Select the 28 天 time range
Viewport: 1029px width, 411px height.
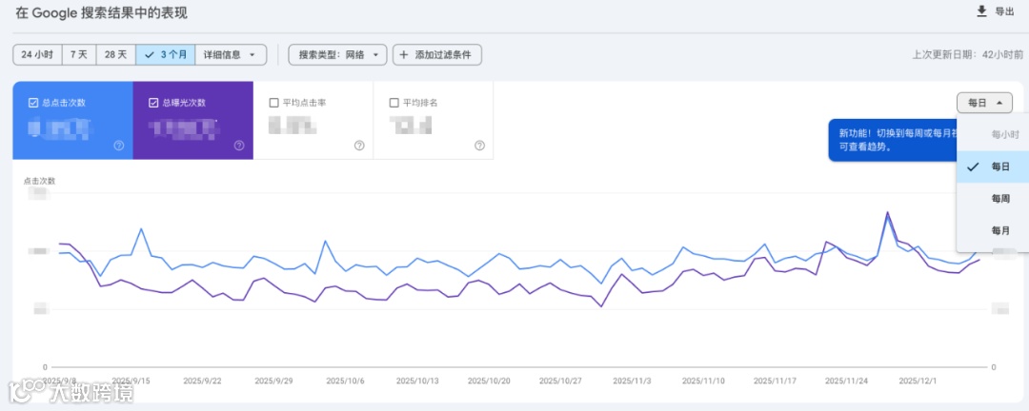coord(116,55)
